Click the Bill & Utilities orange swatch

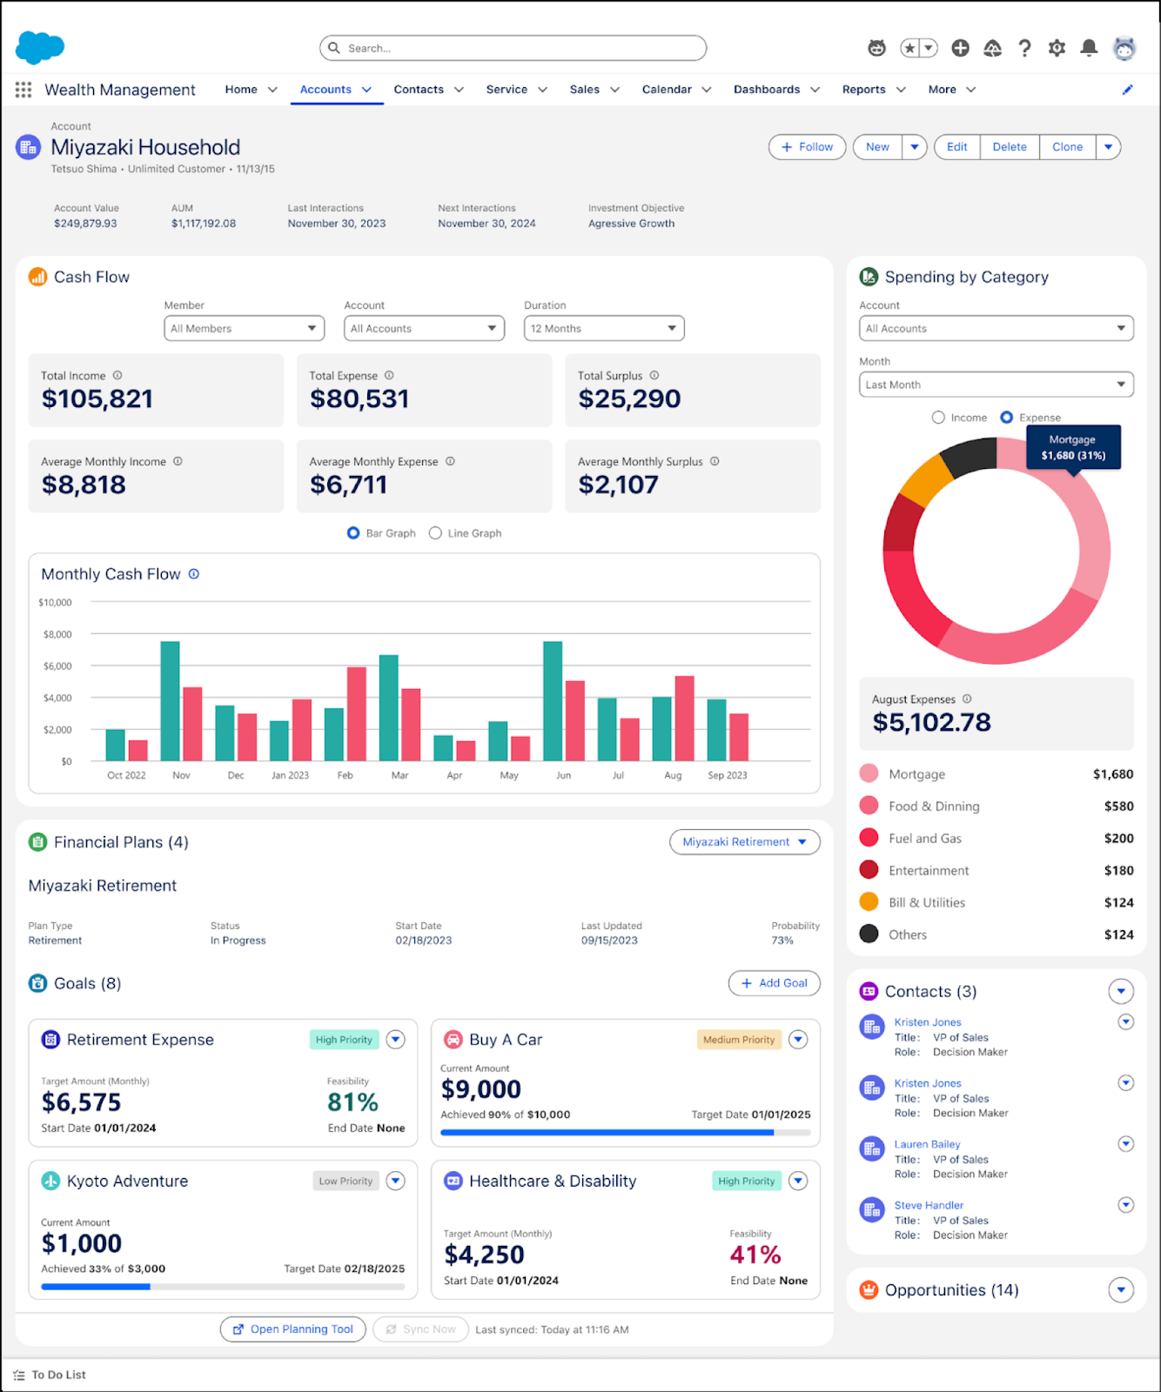point(869,902)
